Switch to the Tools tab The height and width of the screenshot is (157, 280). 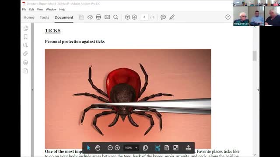[44, 17]
